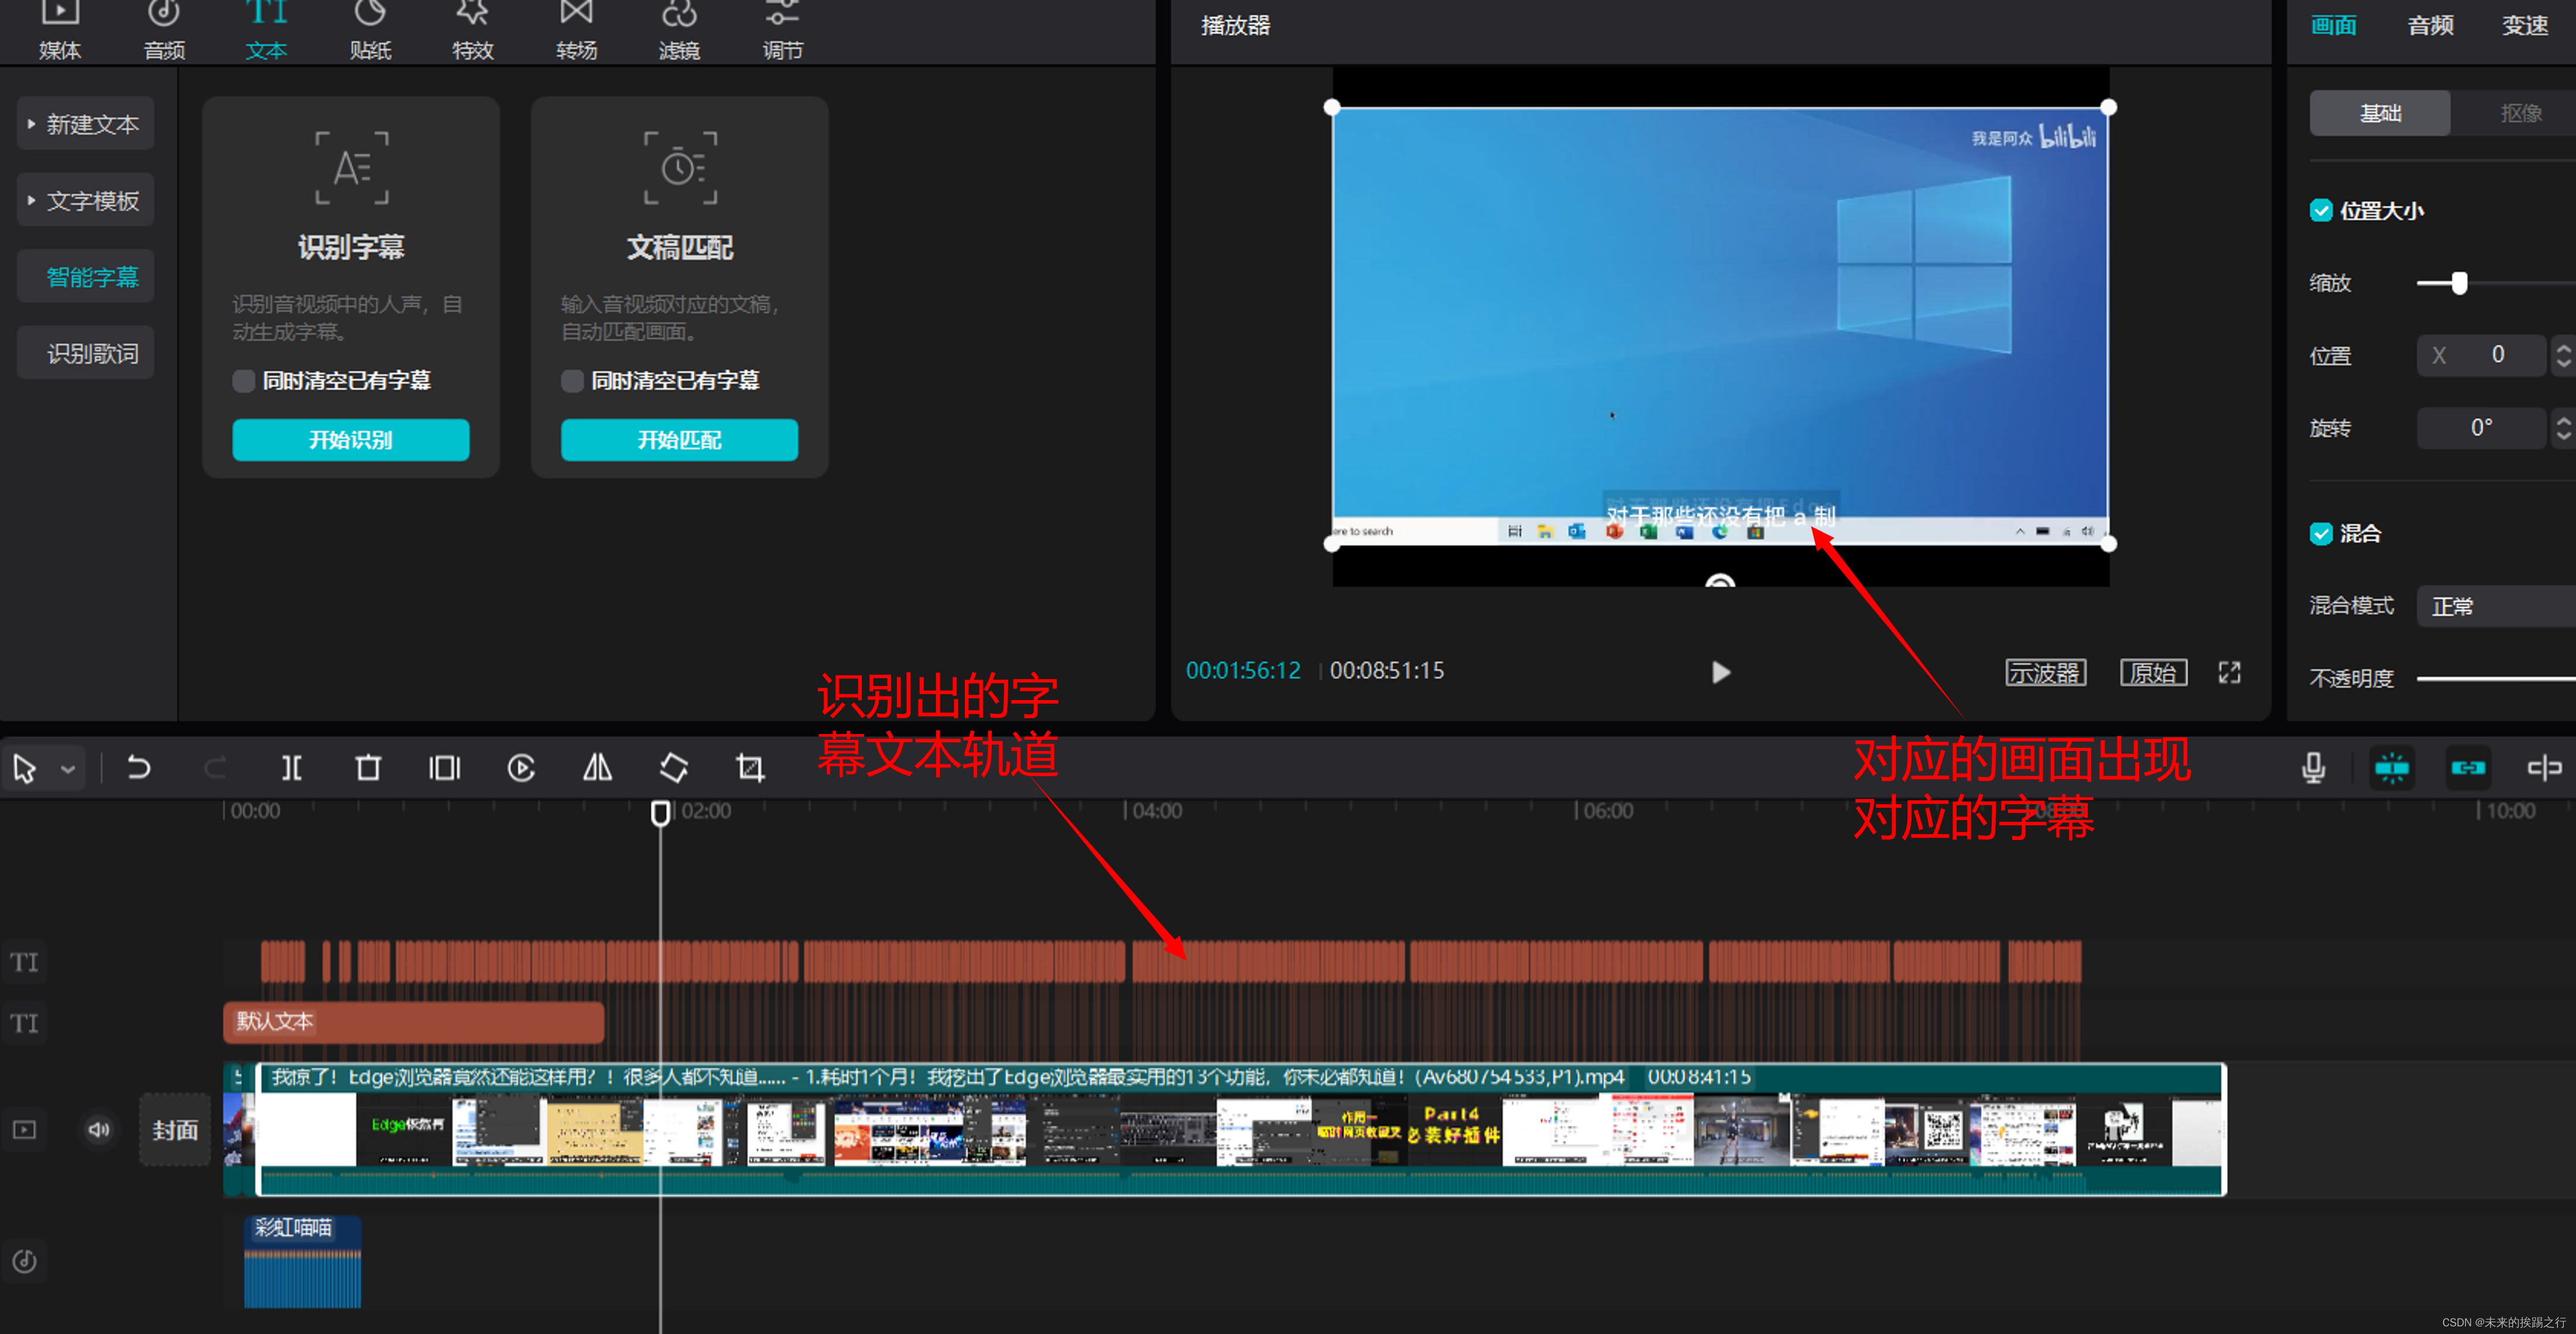This screenshot has height=1334, width=2576.
Task: Uncheck the 位置大小 checkbox
Action: (2321, 211)
